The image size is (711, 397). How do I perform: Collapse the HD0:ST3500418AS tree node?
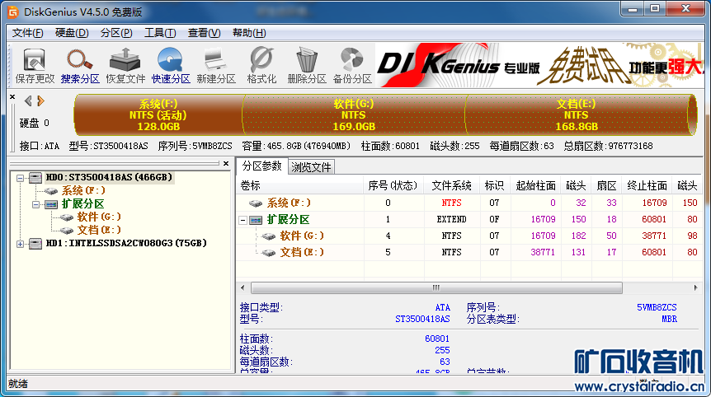[x=20, y=178]
